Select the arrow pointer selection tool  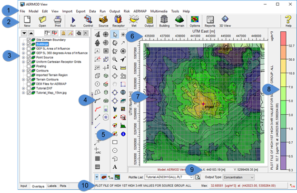(x=115, y=35)
